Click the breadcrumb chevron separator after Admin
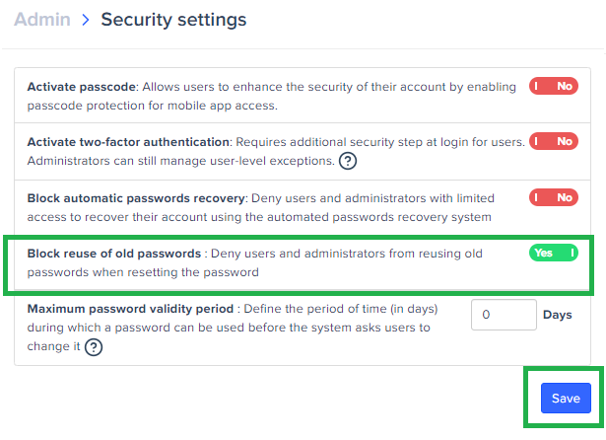This screenshot has width=606, height=440. click(85, 20)
